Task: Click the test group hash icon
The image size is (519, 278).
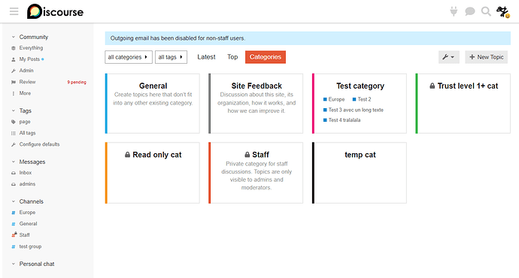Action: tap(14, 246)
